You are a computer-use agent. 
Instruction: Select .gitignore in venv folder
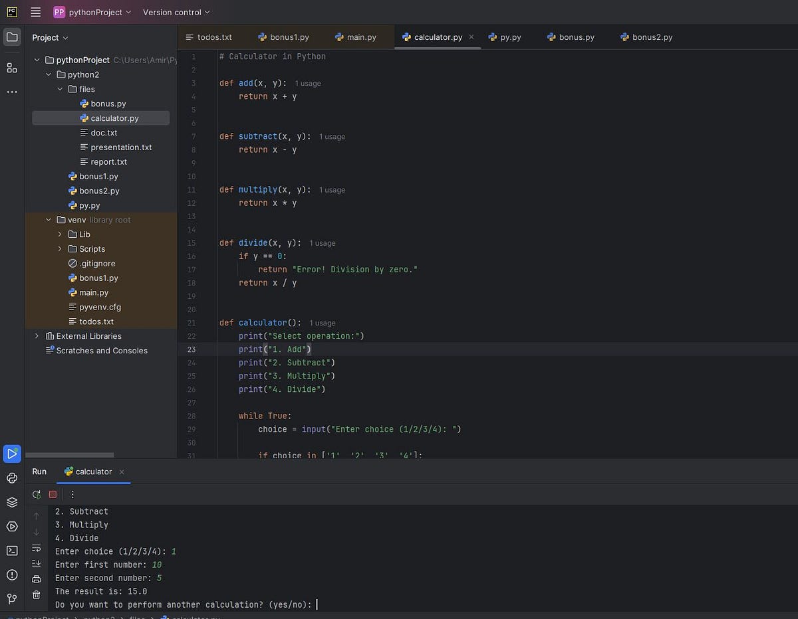(x=92, y=264)
